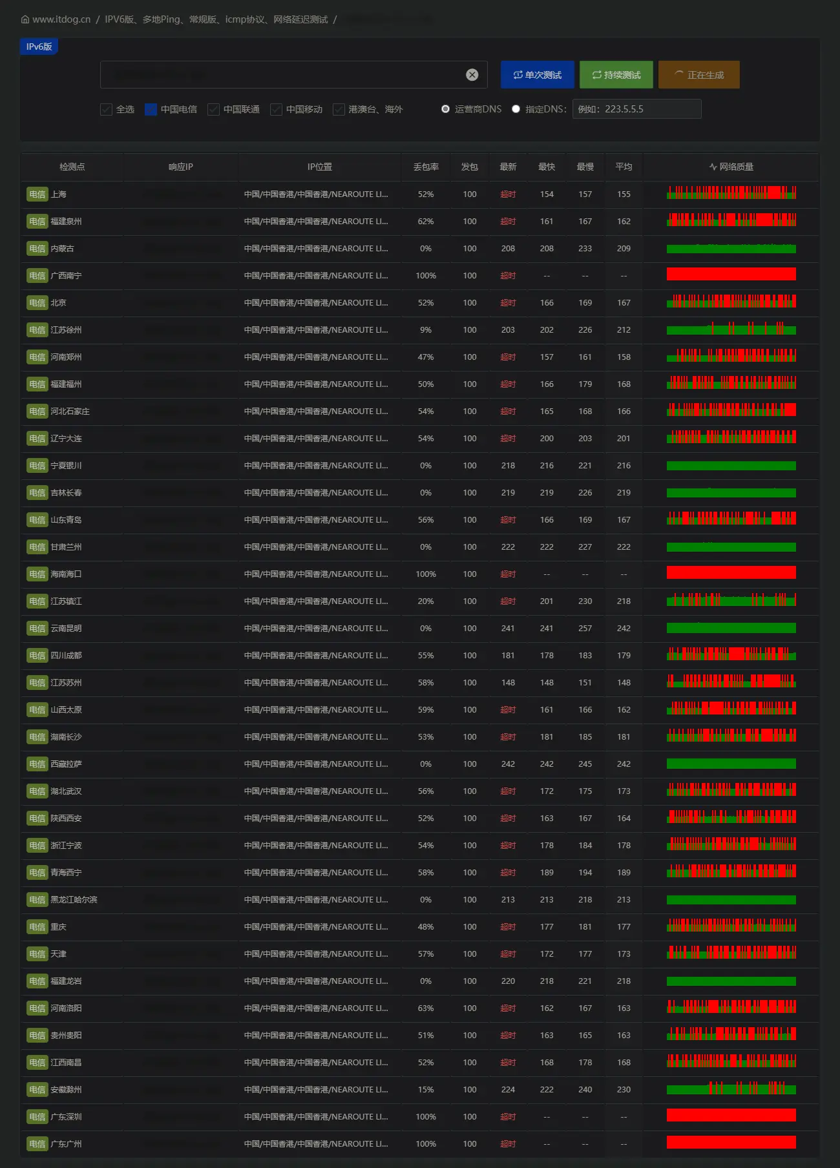840x1168 pixels.
Task: Click the network quality bar for 内蒙古
Action: pyautogui.click(x=731, y=249)
